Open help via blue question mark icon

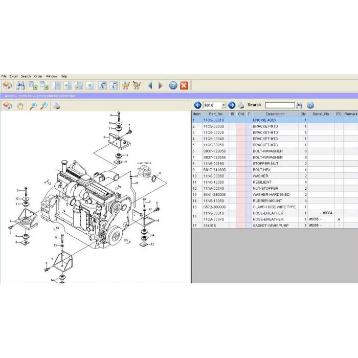pos(173,85)
